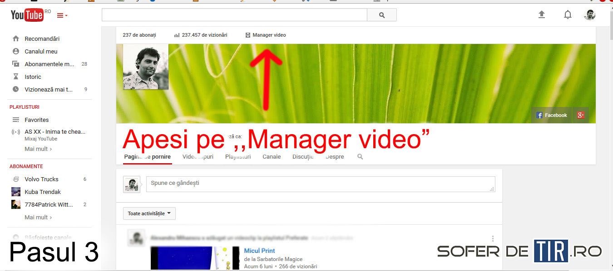Click the upload arrow icon
The width and height of the screenshot is (613, 271).
coord(541,15)
